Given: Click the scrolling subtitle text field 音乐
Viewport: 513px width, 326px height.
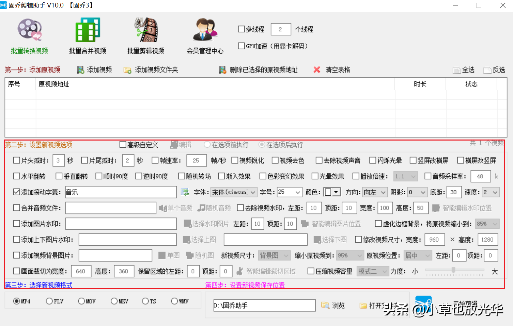Looking at the screenshot, I should (121, 192).
